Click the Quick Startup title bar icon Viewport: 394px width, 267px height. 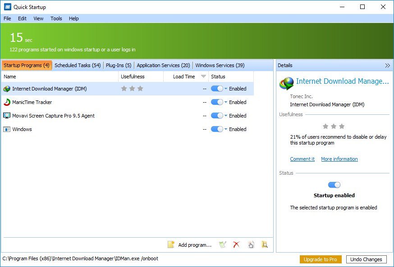[8, 7]
